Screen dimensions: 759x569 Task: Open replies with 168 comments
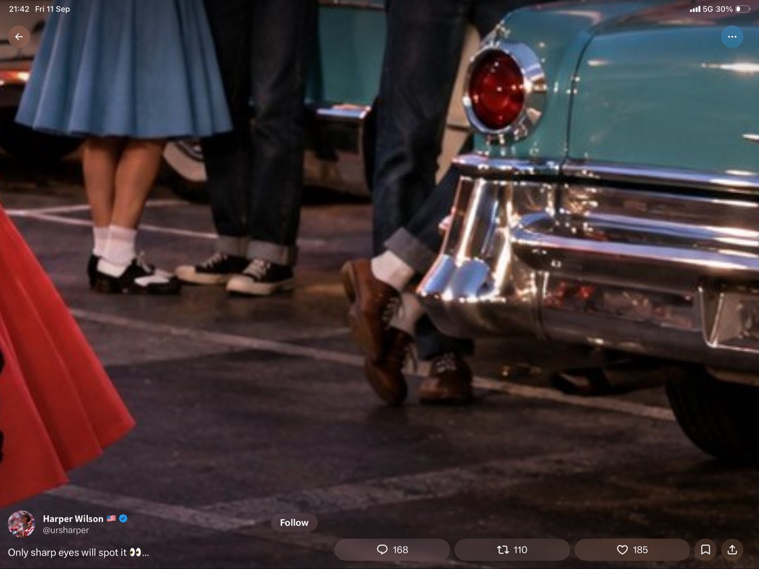point(392,550)
